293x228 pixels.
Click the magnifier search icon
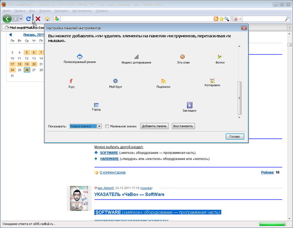pyautogui.click(x=287, y=19)
